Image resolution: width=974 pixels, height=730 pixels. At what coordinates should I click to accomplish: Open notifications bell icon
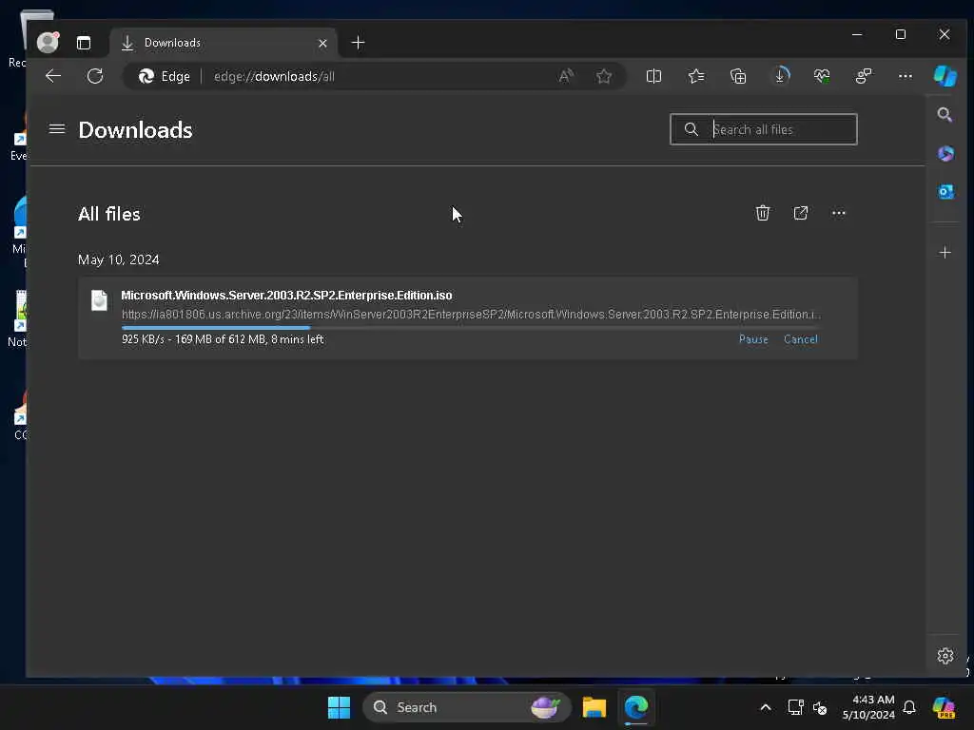click(909, 707)
